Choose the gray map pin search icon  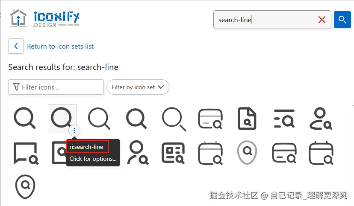click(x=247, y=153)
